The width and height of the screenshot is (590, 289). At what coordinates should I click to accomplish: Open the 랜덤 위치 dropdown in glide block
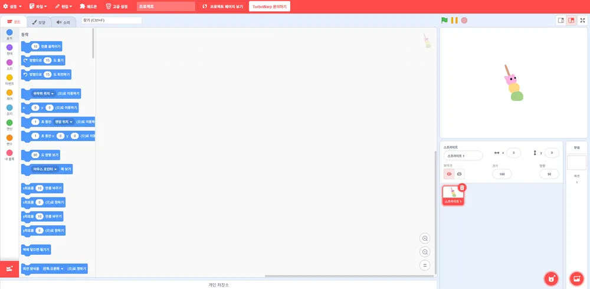63,122
